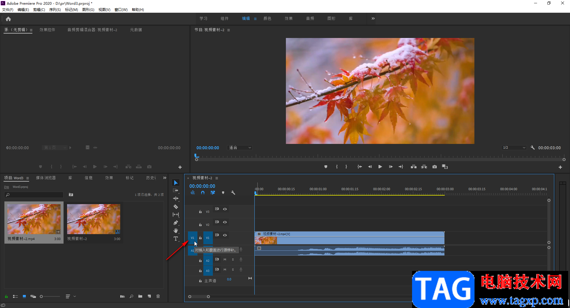Select the Type tool

pos(176,239)
